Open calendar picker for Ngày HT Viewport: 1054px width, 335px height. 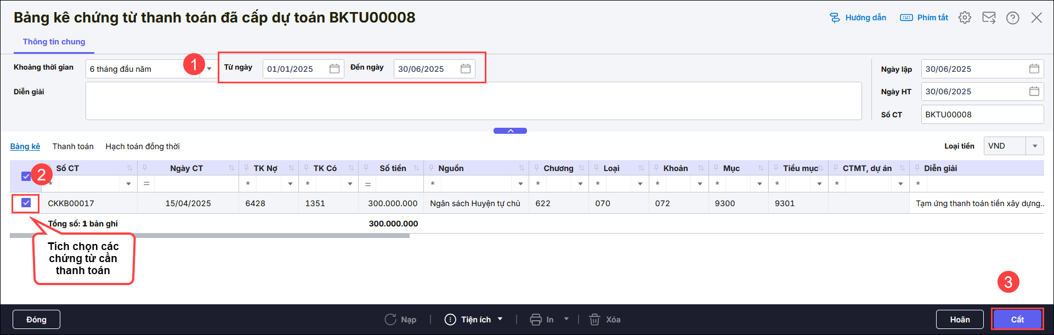[x=1034, y=92]
